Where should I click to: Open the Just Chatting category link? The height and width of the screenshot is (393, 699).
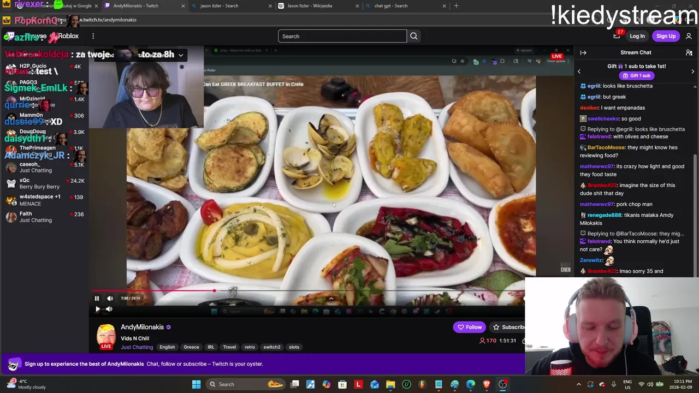coord(137,347)
